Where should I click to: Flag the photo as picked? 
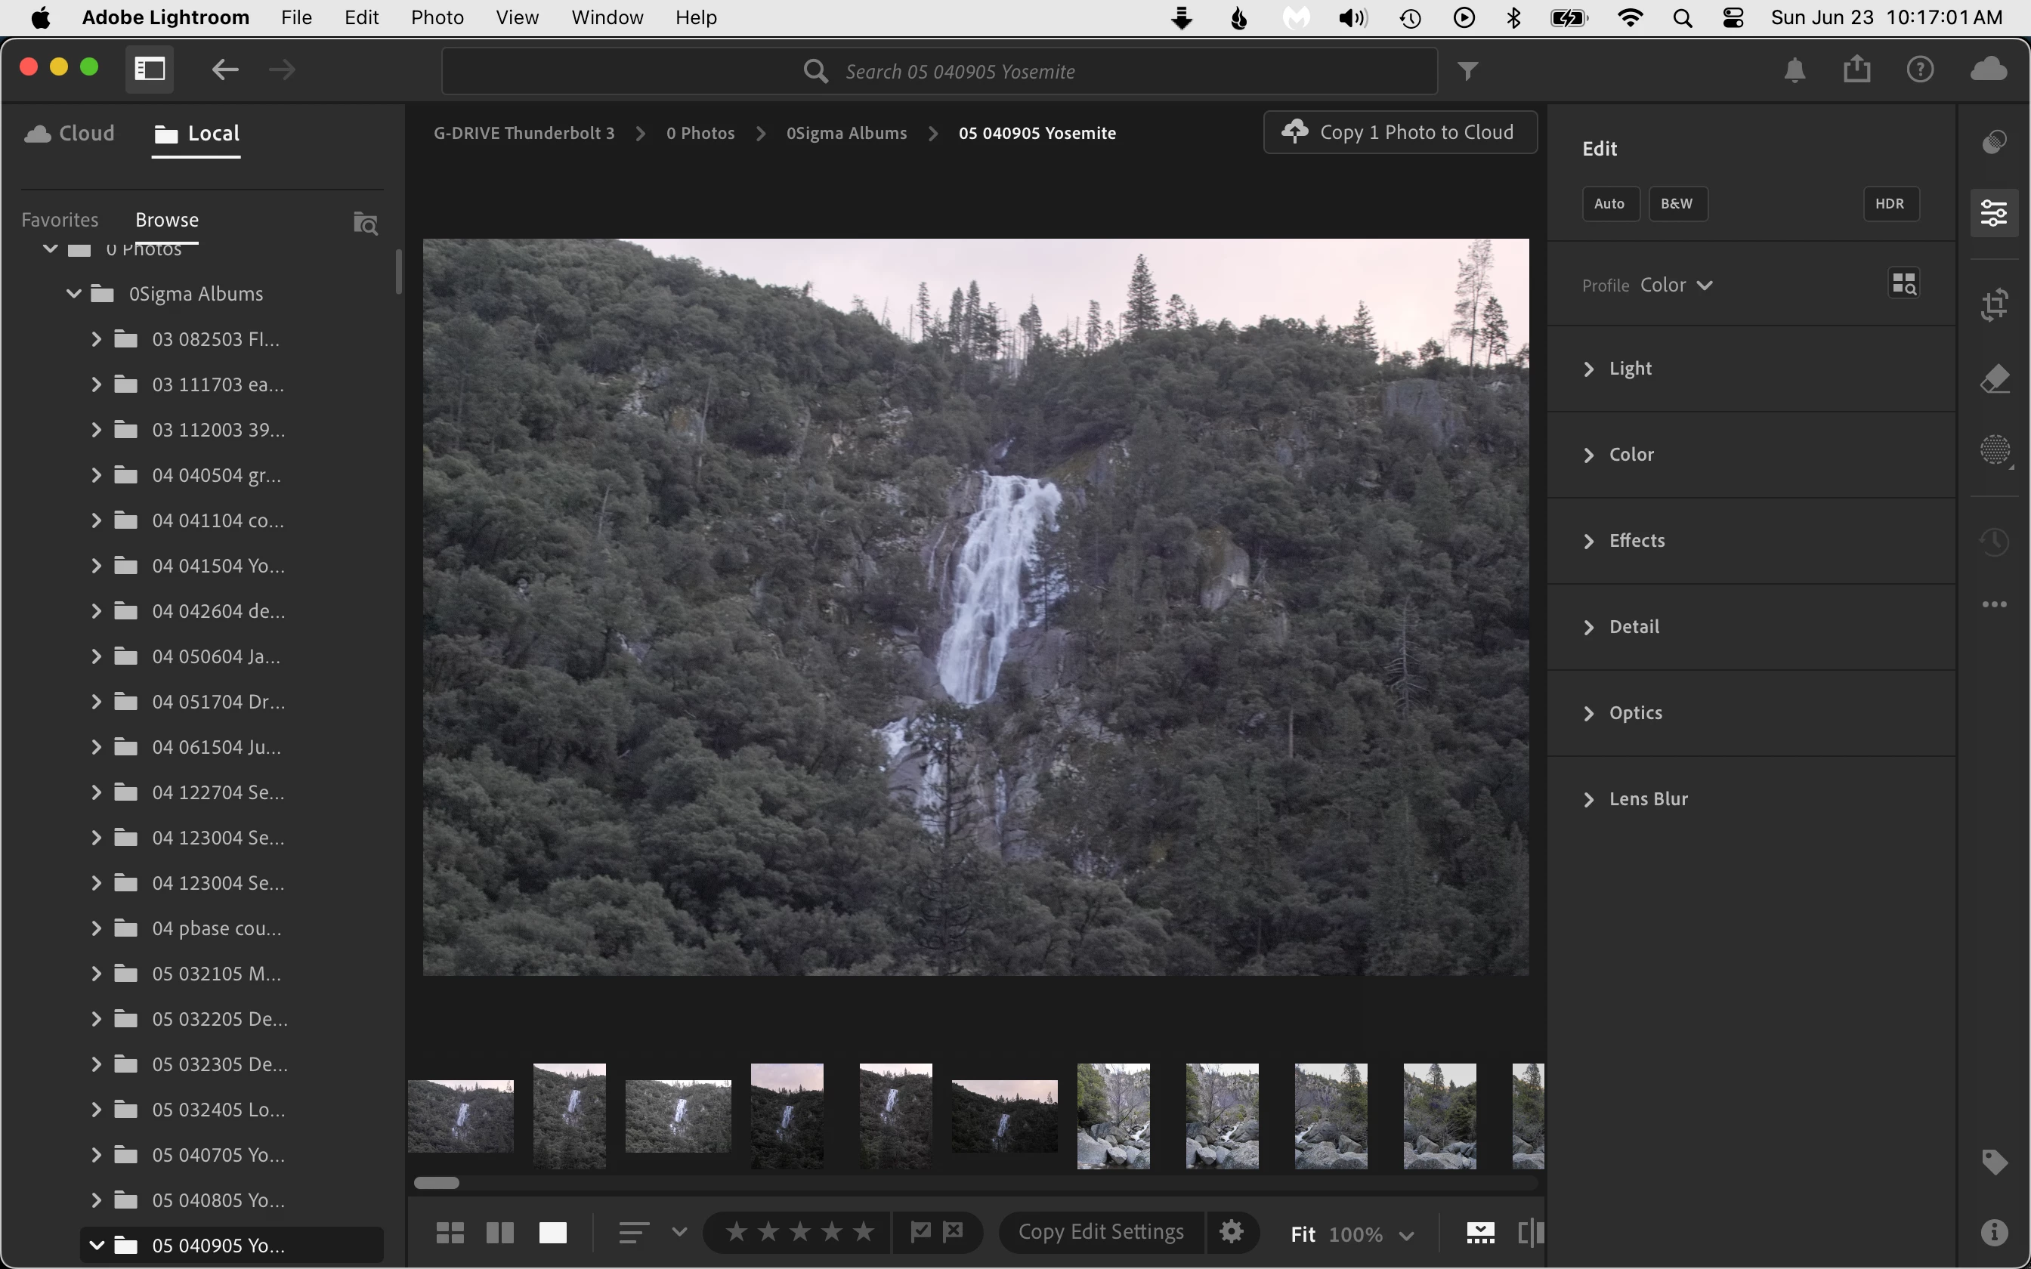pyautogui.click(x=920, y=1232)
